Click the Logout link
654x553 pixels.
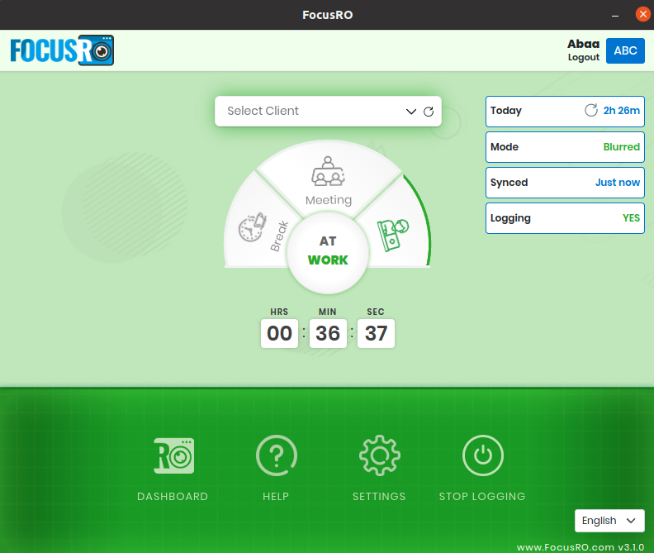pos(584,57)
